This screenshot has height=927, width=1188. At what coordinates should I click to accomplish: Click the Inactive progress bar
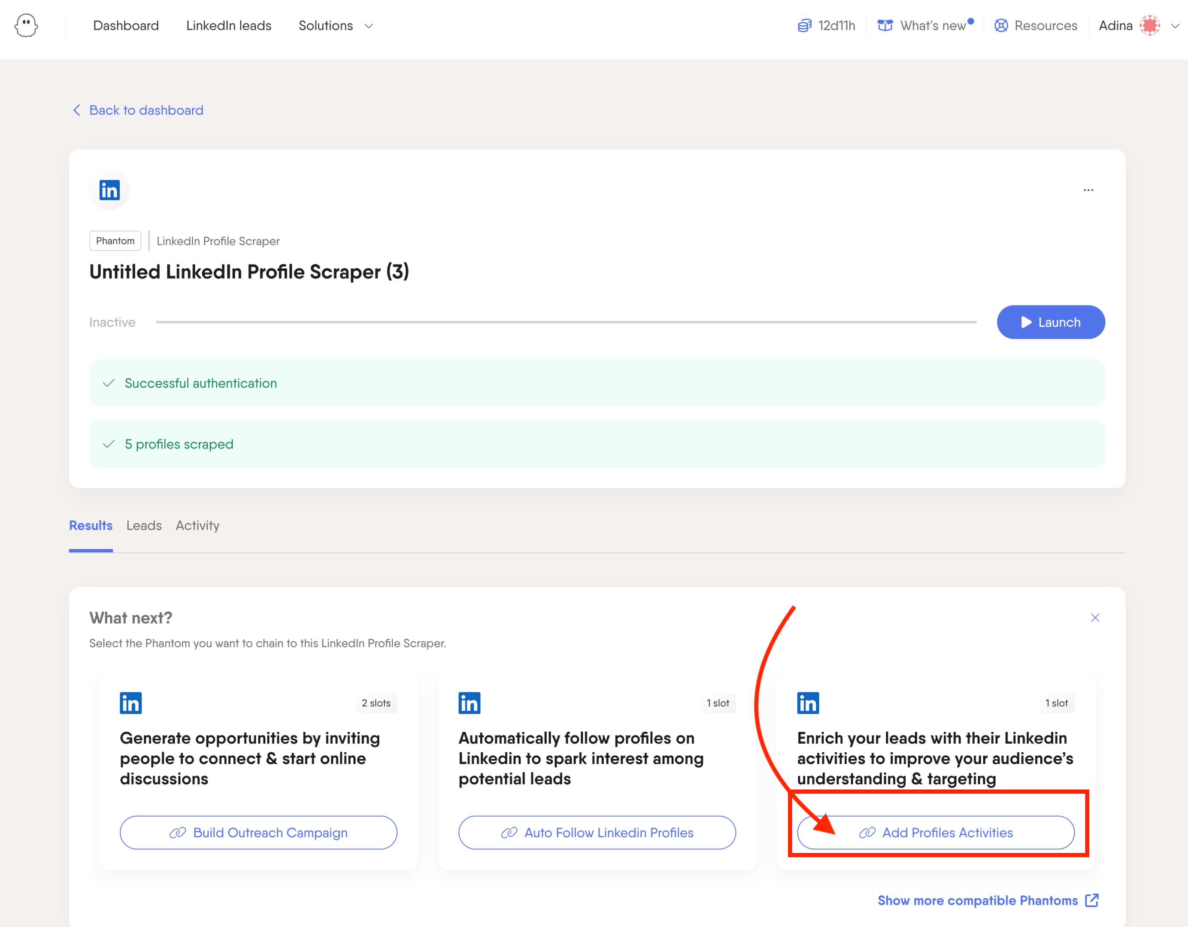566,322
